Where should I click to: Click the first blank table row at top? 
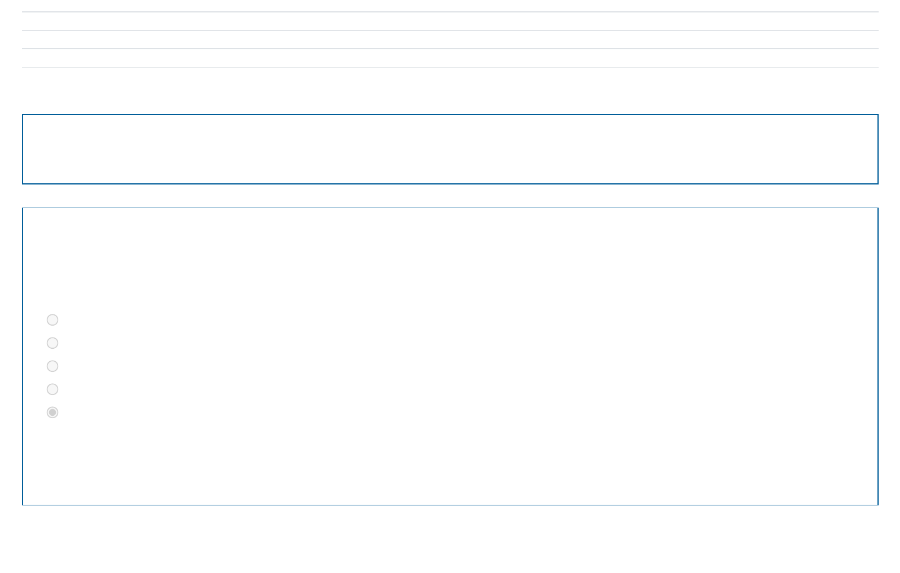click(450, 21)
